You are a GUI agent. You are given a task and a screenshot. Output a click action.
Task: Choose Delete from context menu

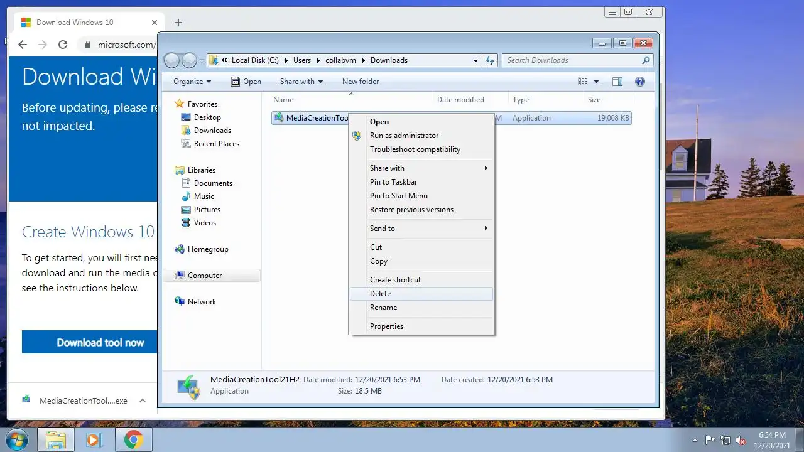421,294
